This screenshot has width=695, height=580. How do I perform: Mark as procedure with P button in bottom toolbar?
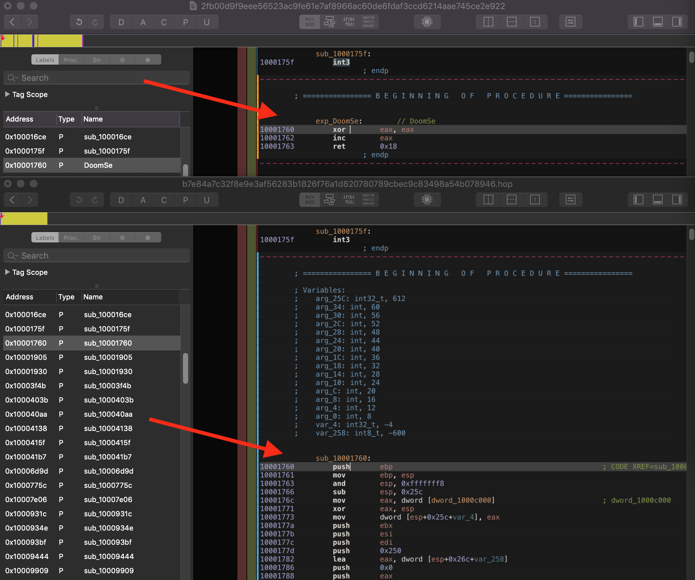pyautogui.click(x=185, y=199)
